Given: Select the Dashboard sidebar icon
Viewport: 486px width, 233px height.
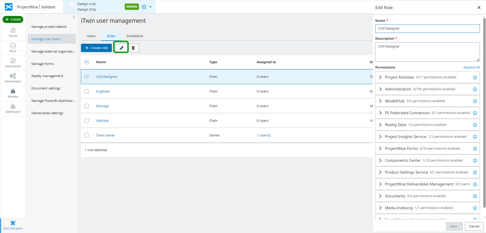Looking at the screenshot, I should (x=13, y=108).
